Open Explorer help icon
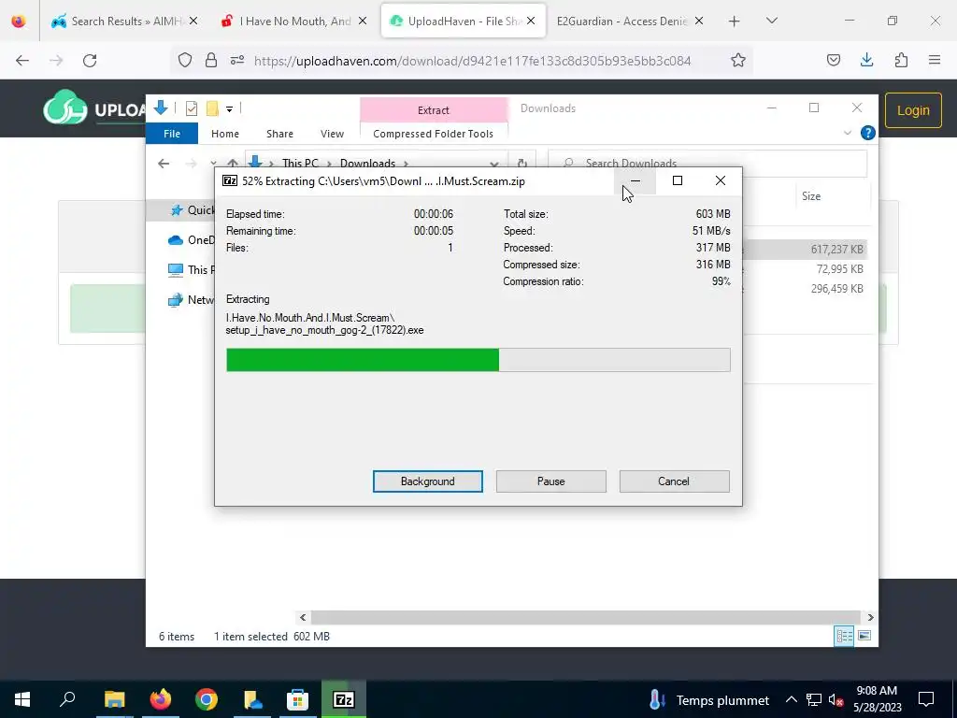Image resolution: width=957 pixels, height=718 pixels. pyautogui.click(x=867, y=133)
